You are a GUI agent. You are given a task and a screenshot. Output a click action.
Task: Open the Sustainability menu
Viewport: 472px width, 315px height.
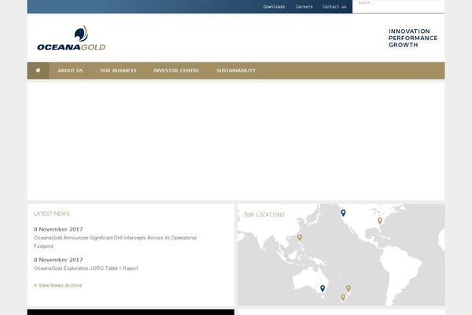236,71
